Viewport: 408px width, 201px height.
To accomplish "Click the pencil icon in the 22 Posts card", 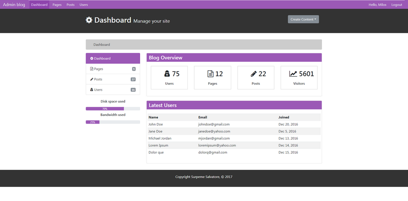I will click(254, 74).
